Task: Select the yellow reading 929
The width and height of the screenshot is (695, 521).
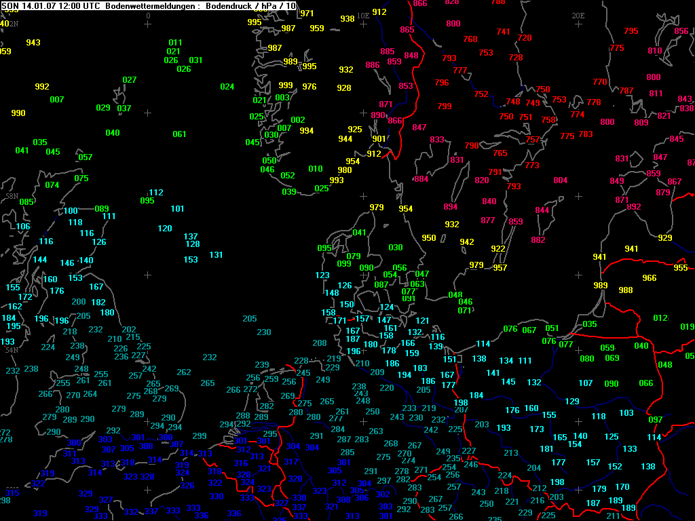Action: (665, 238)
